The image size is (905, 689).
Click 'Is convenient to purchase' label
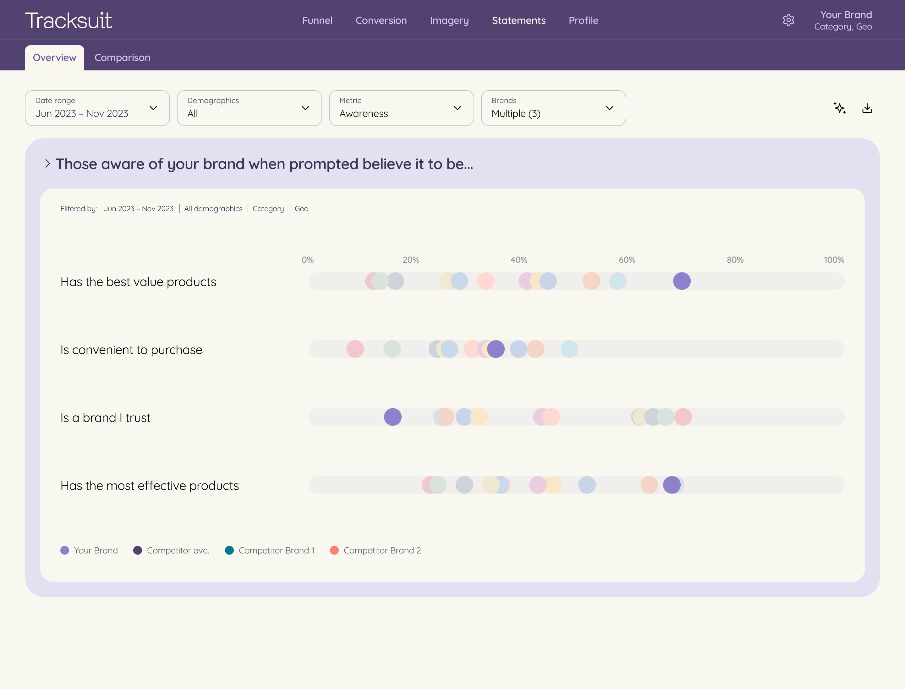coord(131,350)
